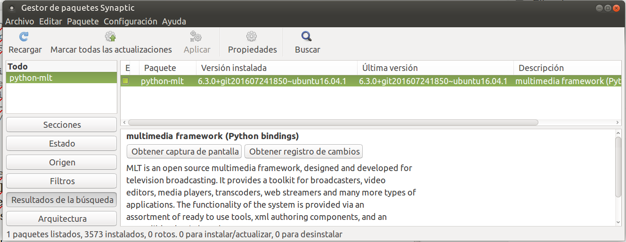The height and width of the screenshot is (242, 626).
Task: Click the status bar paquetes listados text
Action: (x=174, y=234)
